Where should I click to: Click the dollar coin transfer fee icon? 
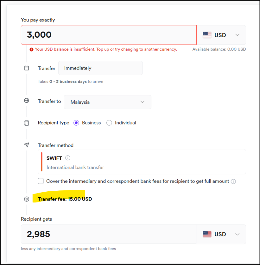27,199
